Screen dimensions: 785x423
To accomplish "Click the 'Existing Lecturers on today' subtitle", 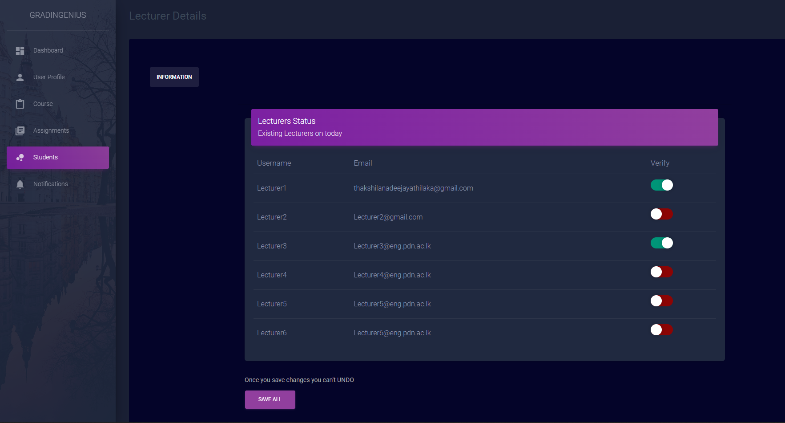I will coord(300,134).
